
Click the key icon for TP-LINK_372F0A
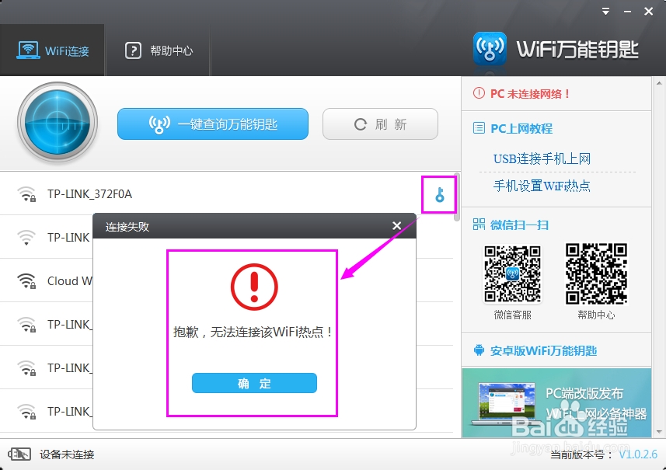coord(440,195)
